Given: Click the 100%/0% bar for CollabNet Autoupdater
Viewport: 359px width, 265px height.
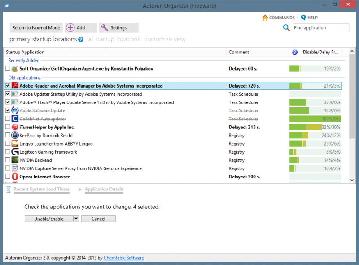Looking at the screenshot, I should (315, 119).
